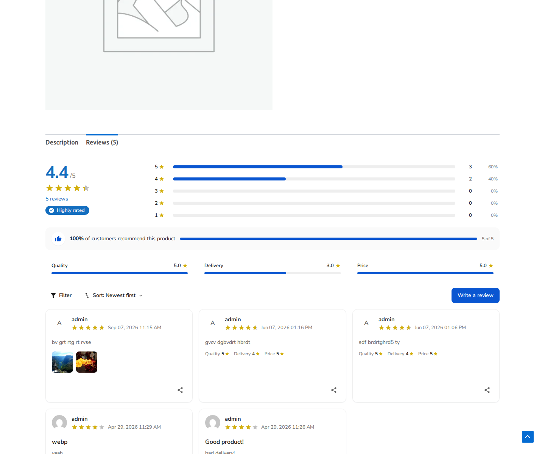Click the 1 star rating row

(x=326, y=215)
